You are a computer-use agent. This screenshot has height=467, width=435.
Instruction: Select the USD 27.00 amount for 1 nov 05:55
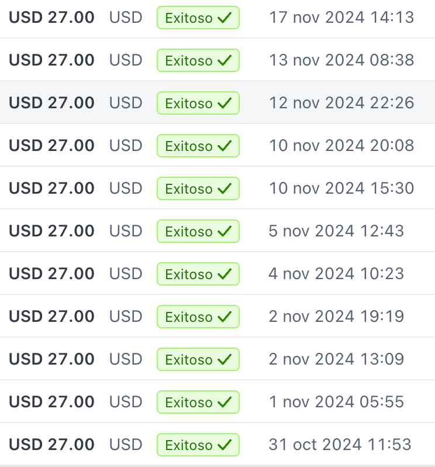51,402
